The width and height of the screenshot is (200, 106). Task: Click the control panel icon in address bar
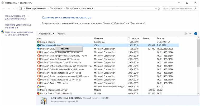(21, 8)
